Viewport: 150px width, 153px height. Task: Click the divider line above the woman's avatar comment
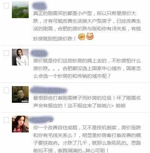click(x=75, y=113)
